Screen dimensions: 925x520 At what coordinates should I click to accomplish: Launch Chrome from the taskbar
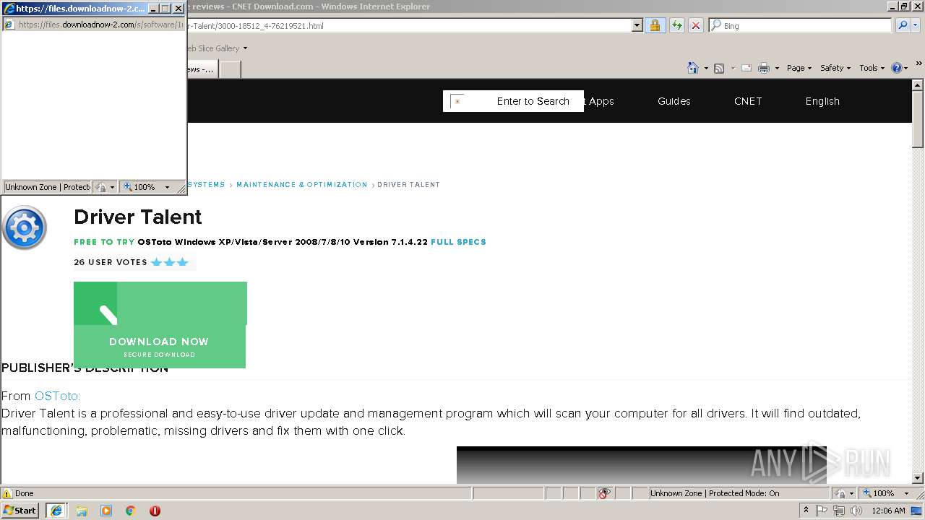[x=131, y=511]
